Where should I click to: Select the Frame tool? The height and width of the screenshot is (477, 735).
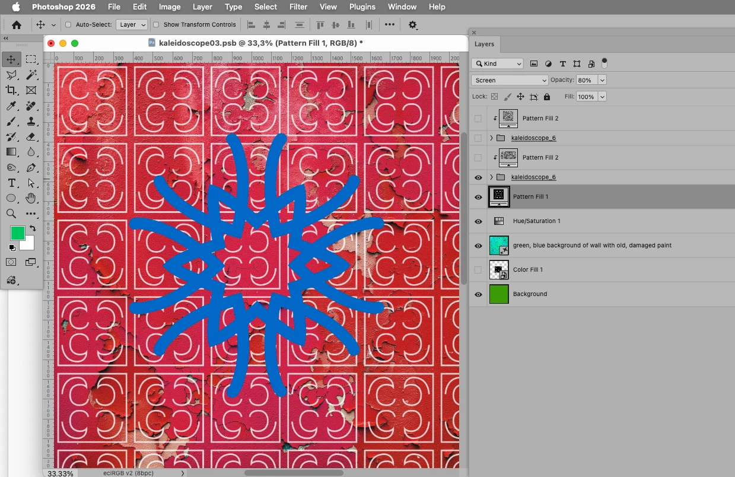(x=31, y=90)
